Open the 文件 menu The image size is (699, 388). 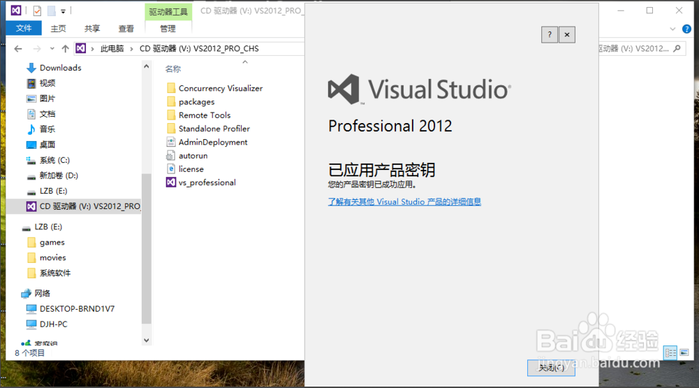[24, 29]
